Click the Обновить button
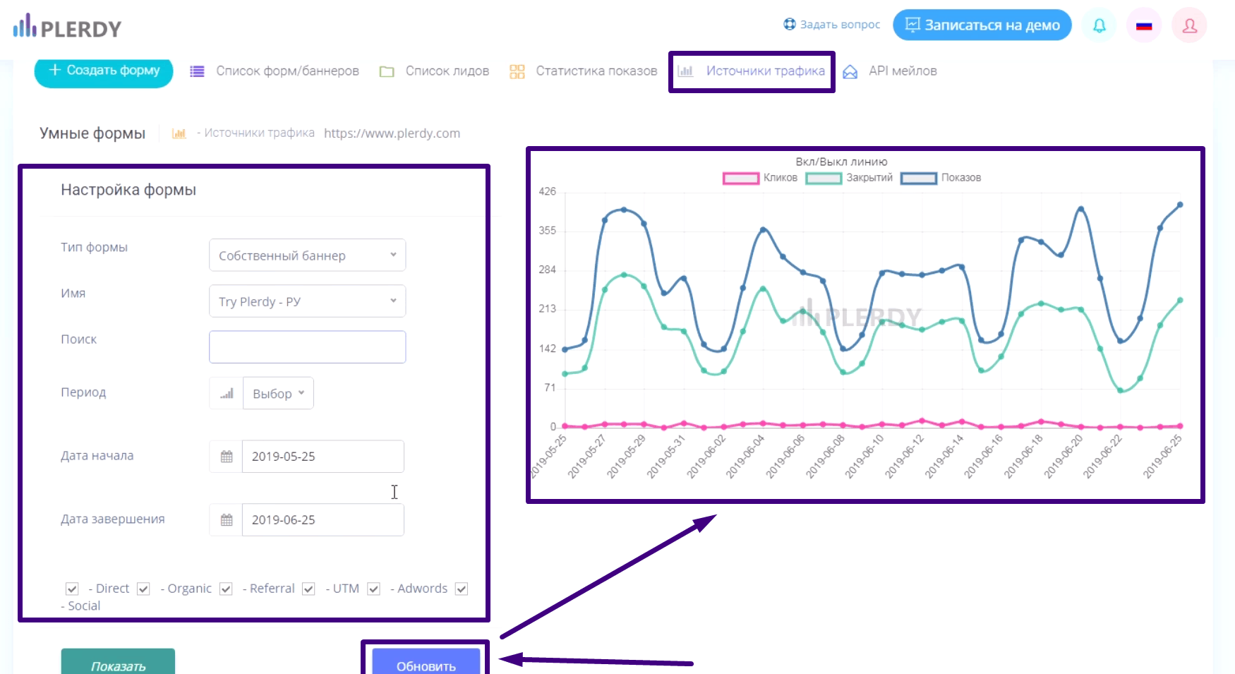Image resolution: width=1235 pixels, height=674 pixels. pos(426,661)
